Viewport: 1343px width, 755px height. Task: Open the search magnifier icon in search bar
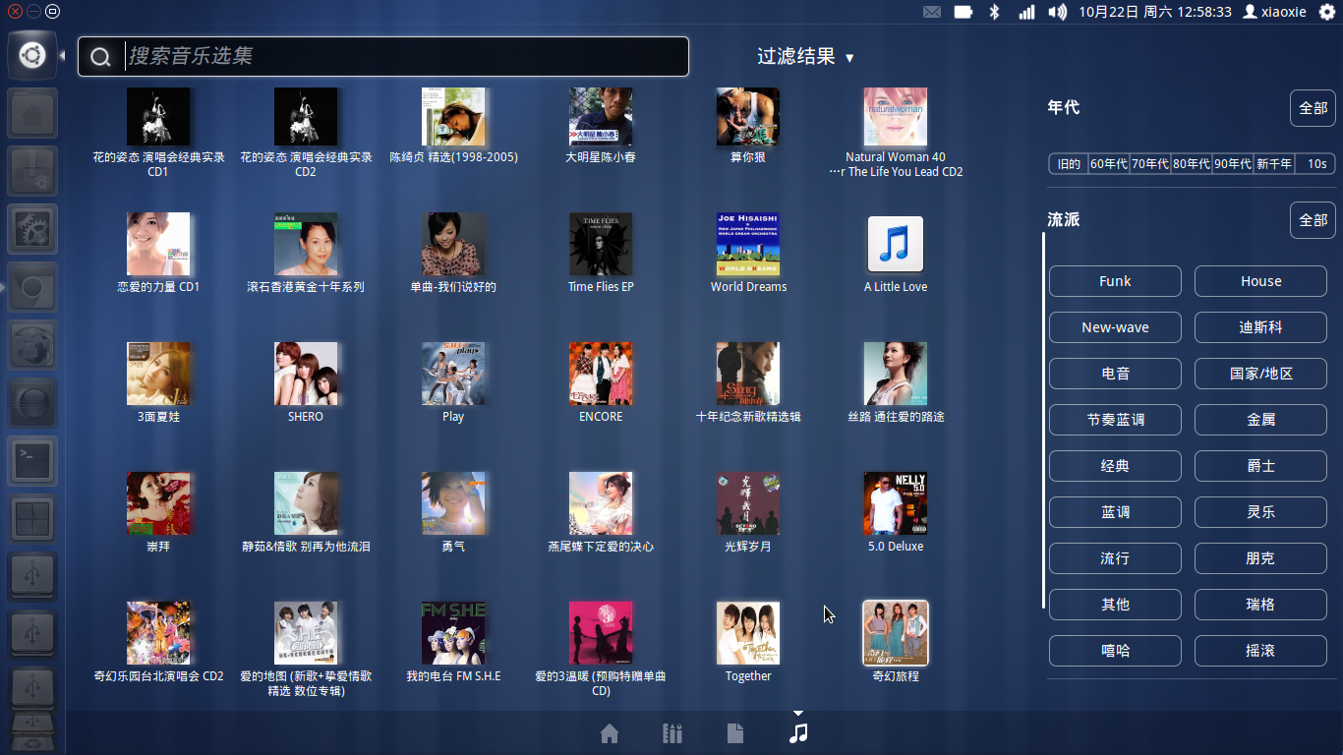pyautogui.click(x=100, y=57)
